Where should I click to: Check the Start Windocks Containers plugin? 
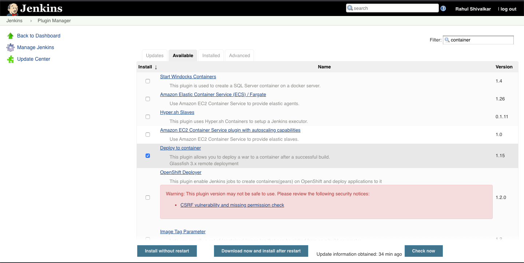(147, 81)
